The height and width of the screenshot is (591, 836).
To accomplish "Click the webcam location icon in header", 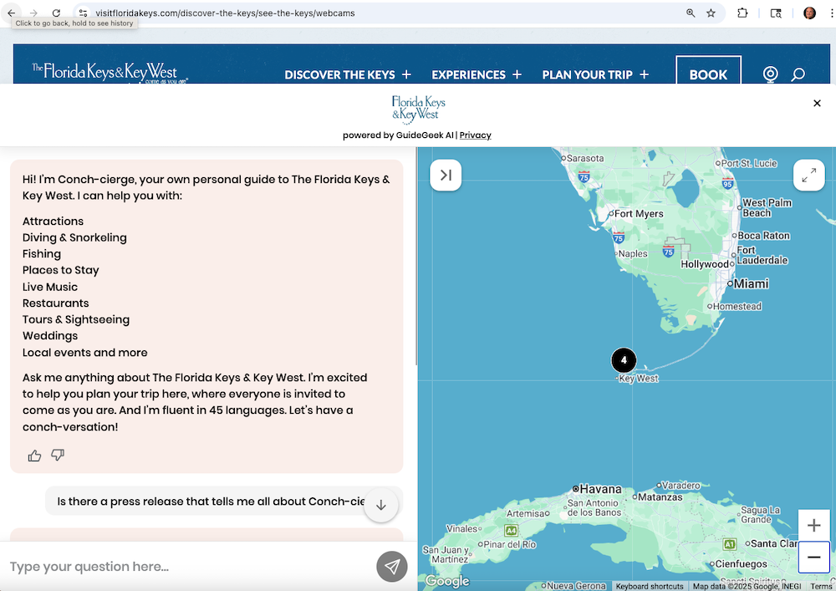I will click(x=770, y=74).
